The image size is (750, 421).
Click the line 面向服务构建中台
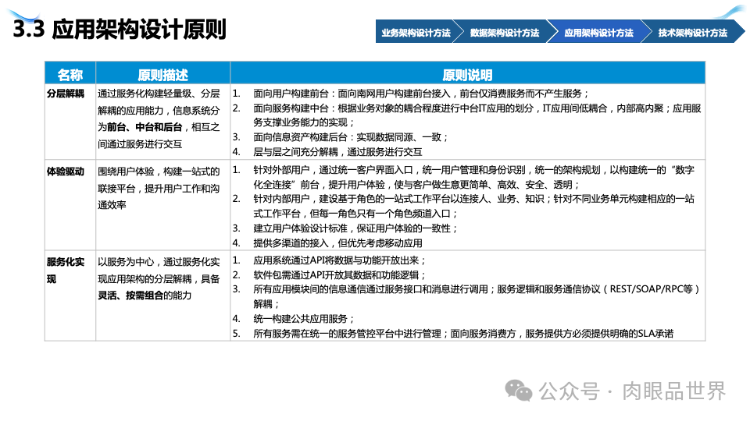point(477,115)
